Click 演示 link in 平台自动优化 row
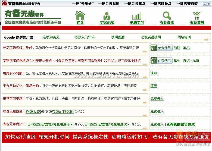The image size is (212, 151). point(154,86)
